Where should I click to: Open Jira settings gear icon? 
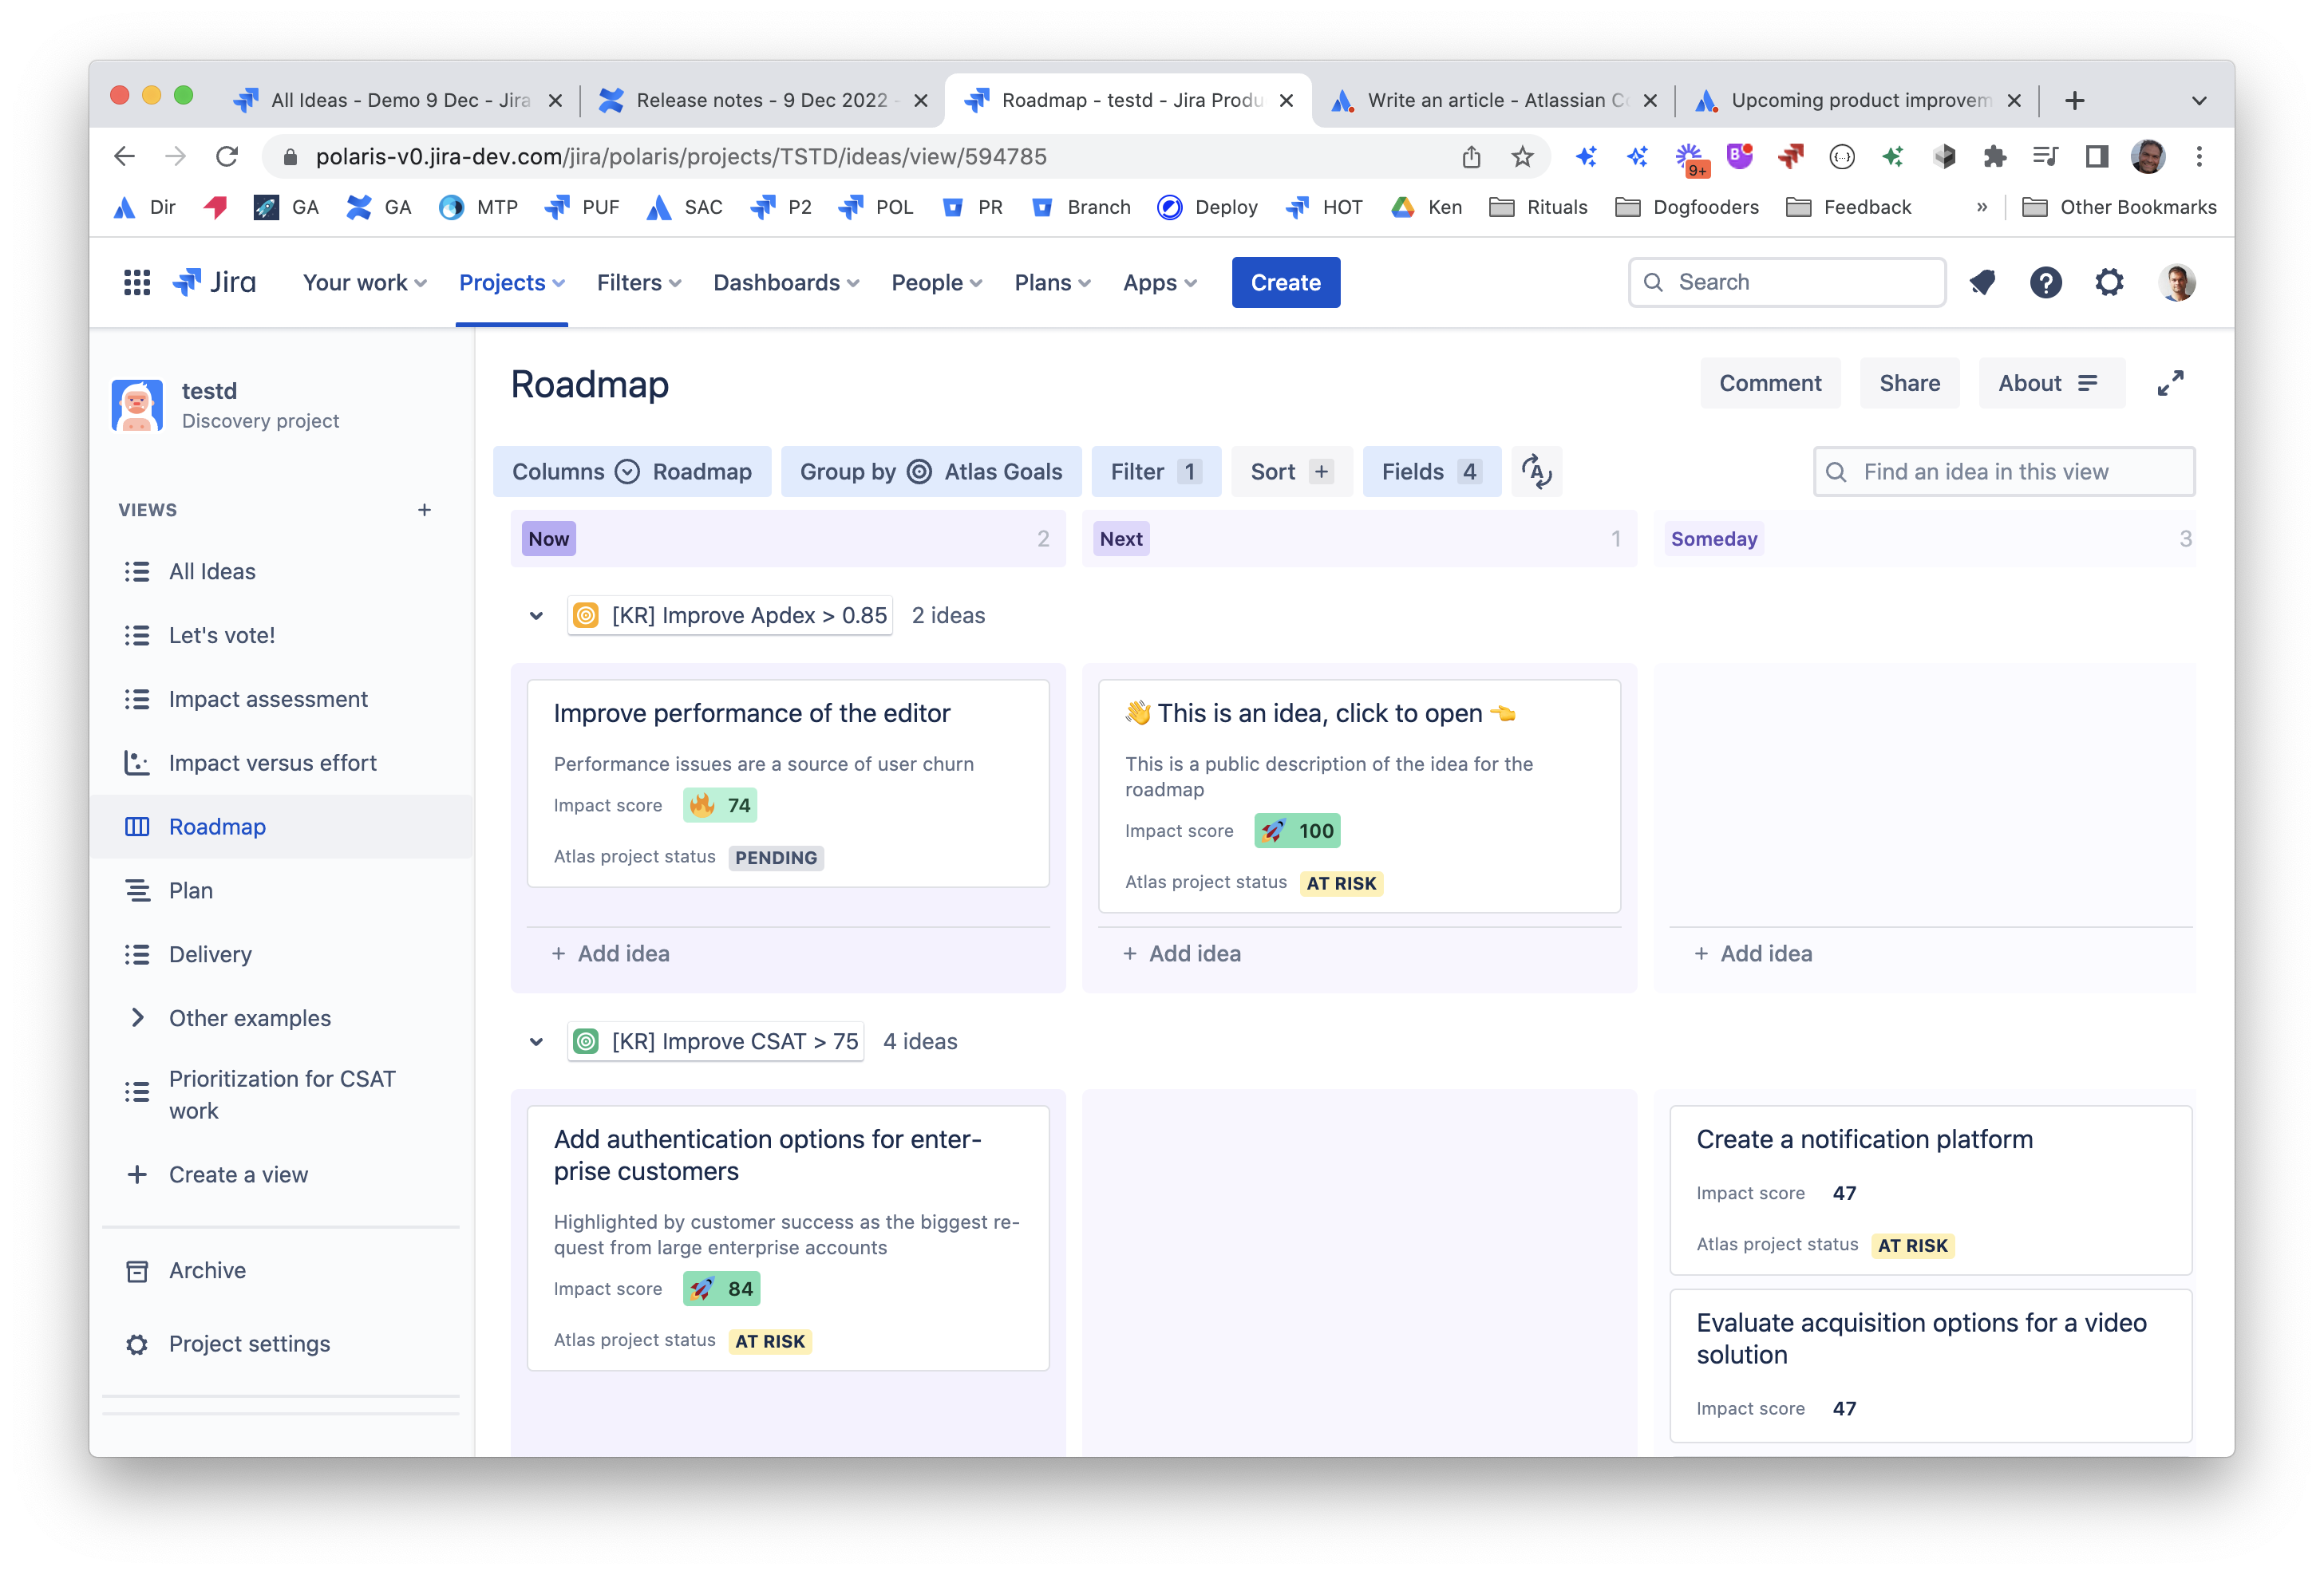[x=2109, y=282]
